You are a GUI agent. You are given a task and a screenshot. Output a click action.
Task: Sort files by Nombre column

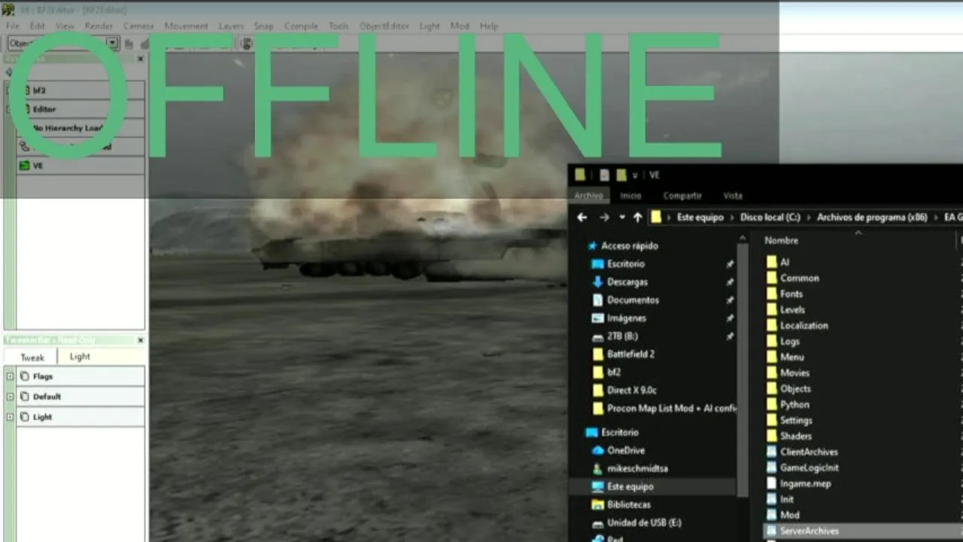click(x=781, y=241)
